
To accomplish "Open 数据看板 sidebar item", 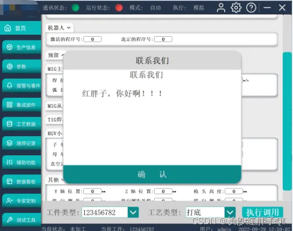I will [x=21, y=182].
